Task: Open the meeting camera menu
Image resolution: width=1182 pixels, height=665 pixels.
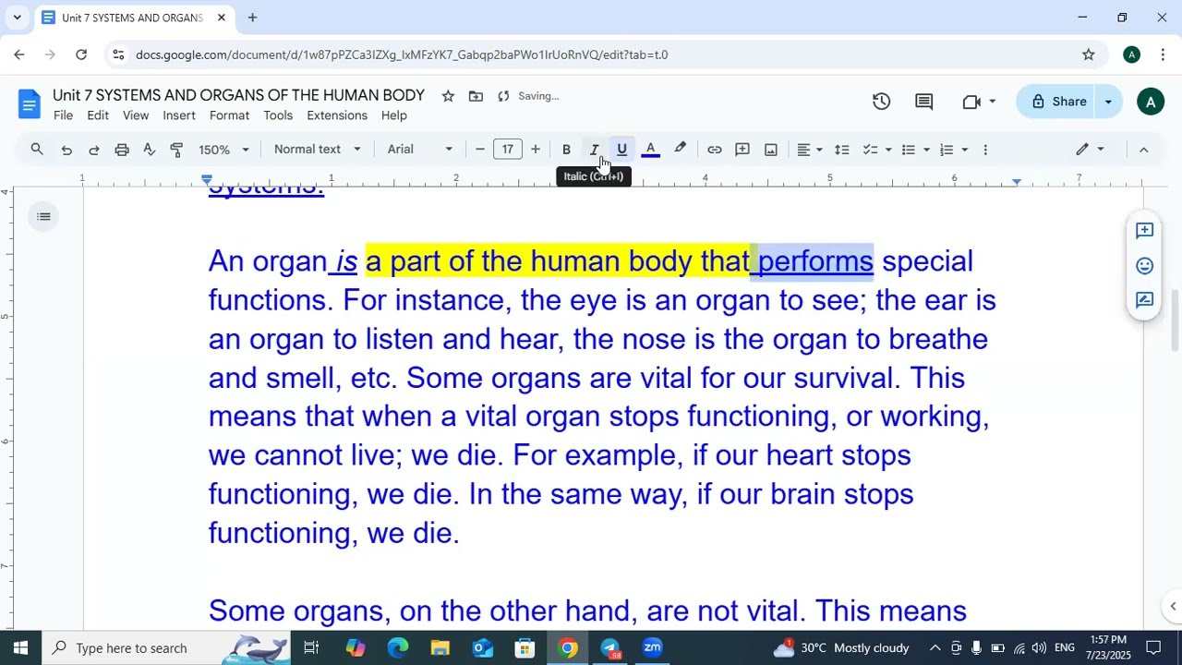Action: 979,102
